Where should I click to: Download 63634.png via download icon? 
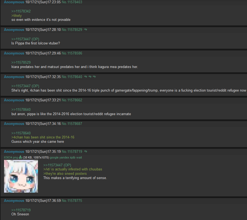click(x=20, y=157)
